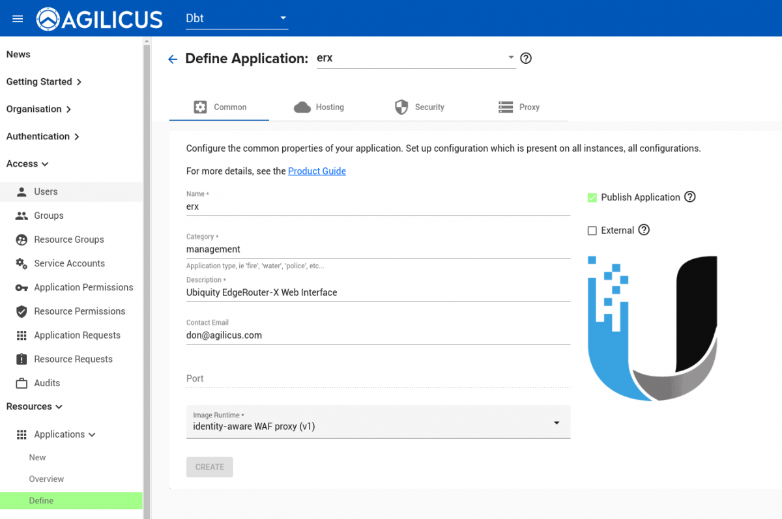Open the erx application selector dropdown
The width and height of the screenshot is (782, 519).
[x=511, y=58]
